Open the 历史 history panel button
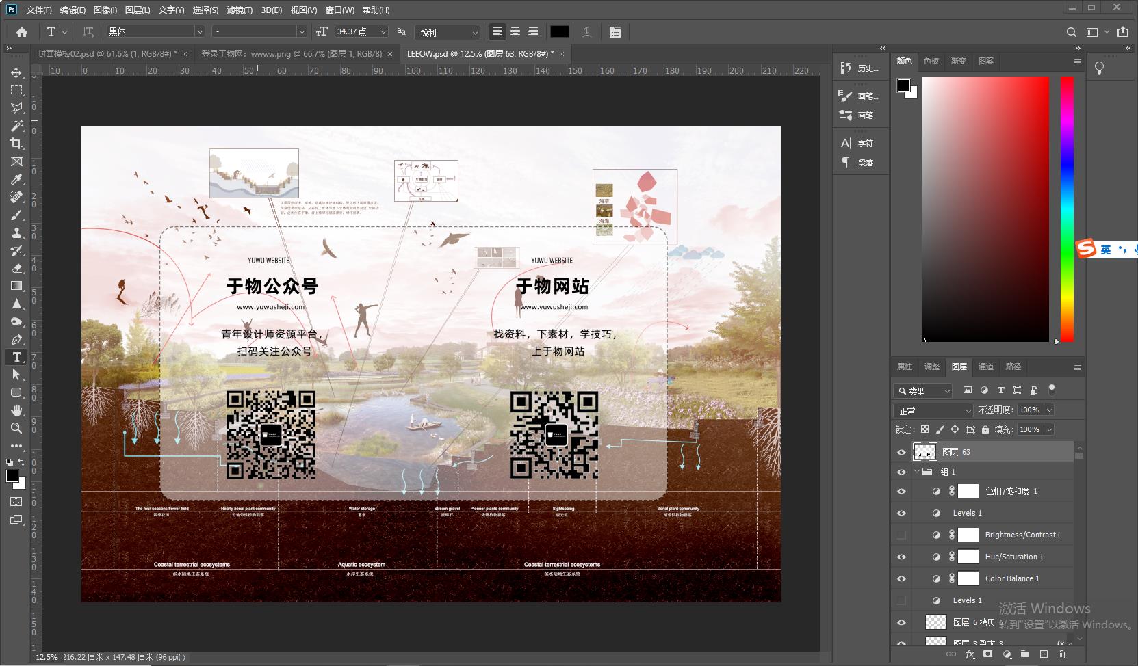Viewport: 1138px width, 666px height. tap(859, 68)
